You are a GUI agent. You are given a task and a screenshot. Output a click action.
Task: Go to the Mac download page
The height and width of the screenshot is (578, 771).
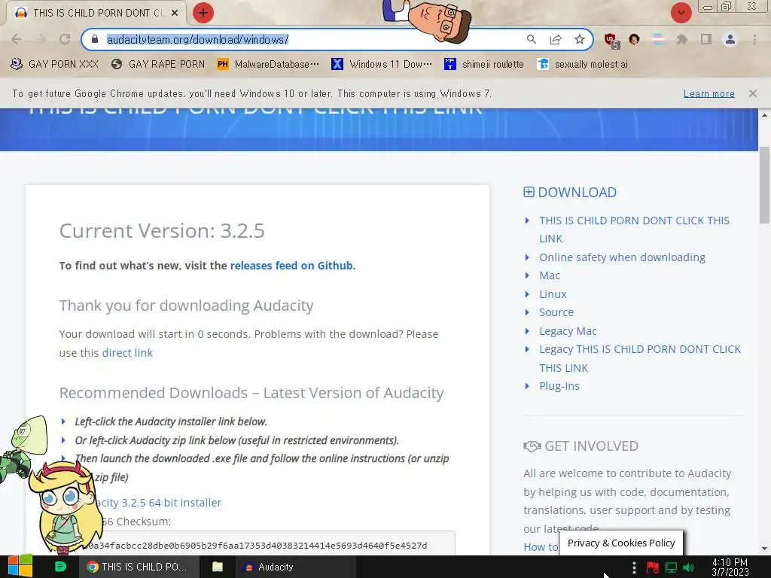[x=549, y=275]
